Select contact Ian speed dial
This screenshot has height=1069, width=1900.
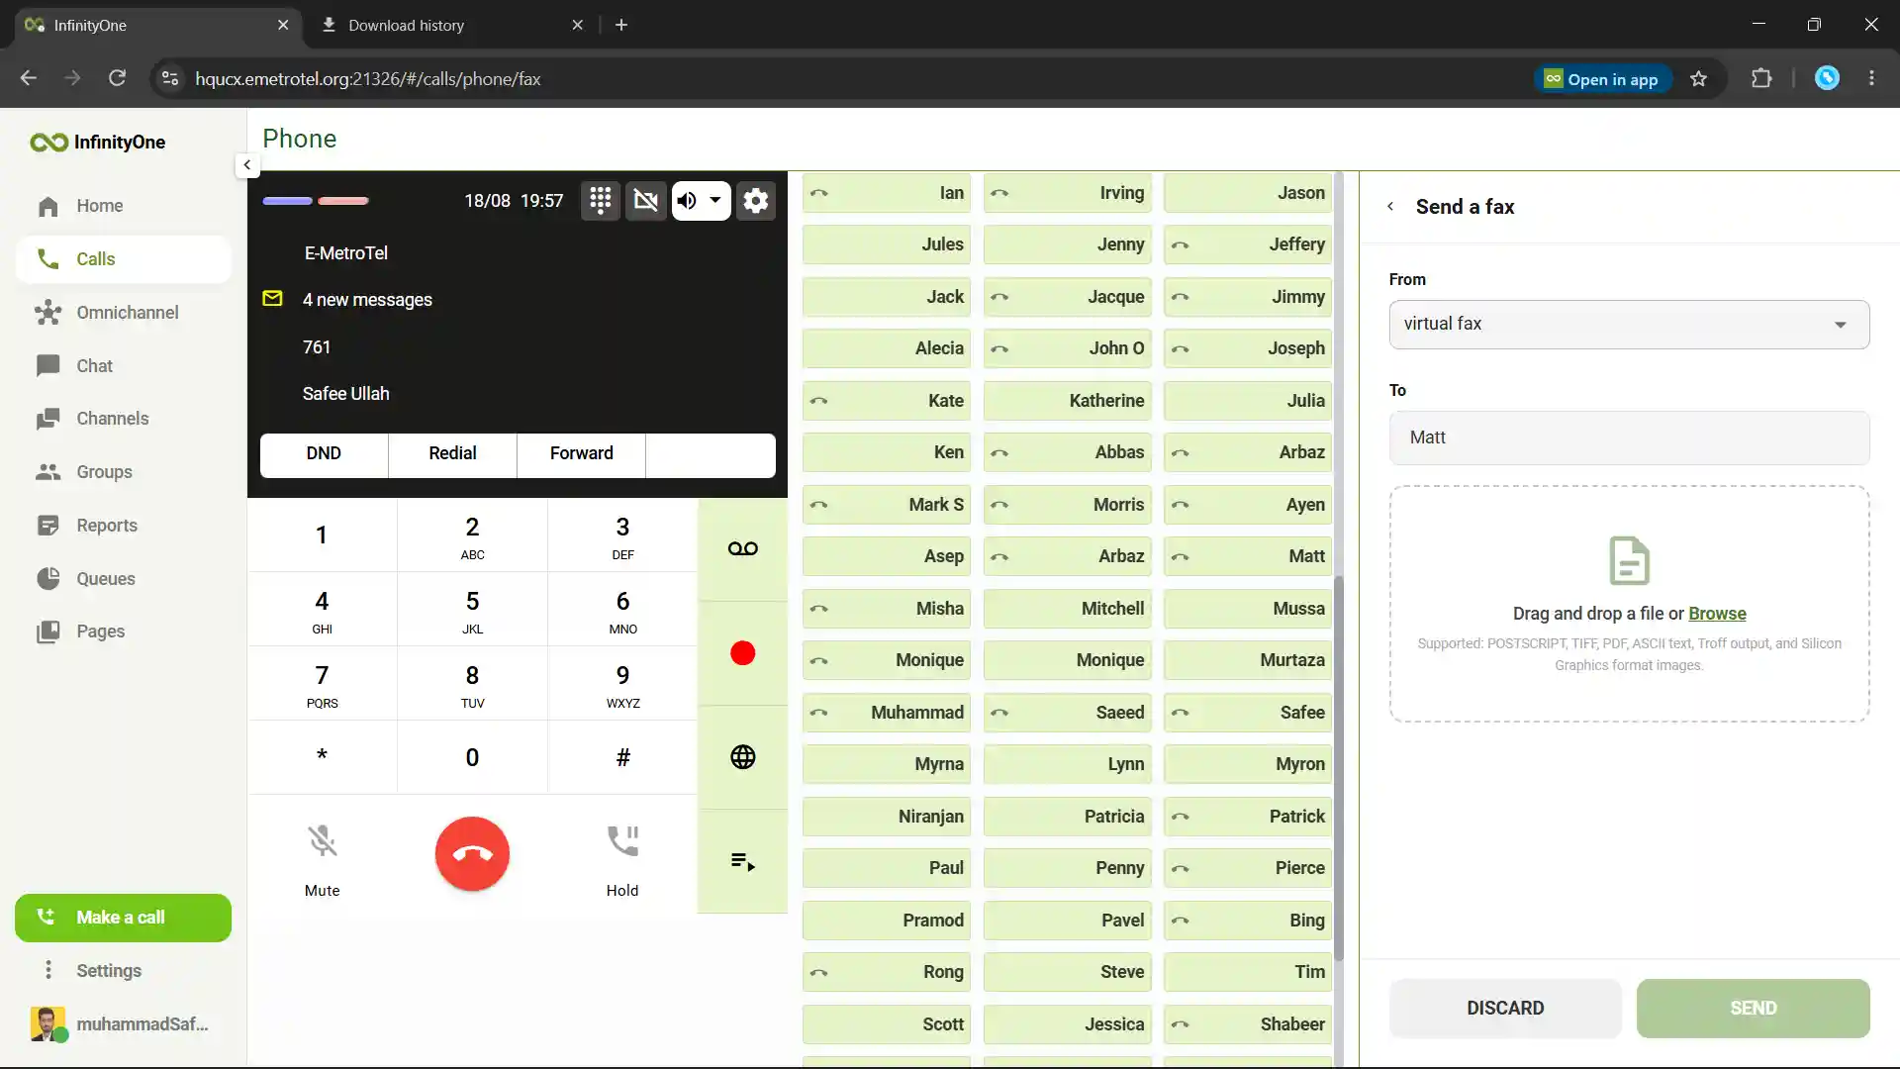point(887,193)
